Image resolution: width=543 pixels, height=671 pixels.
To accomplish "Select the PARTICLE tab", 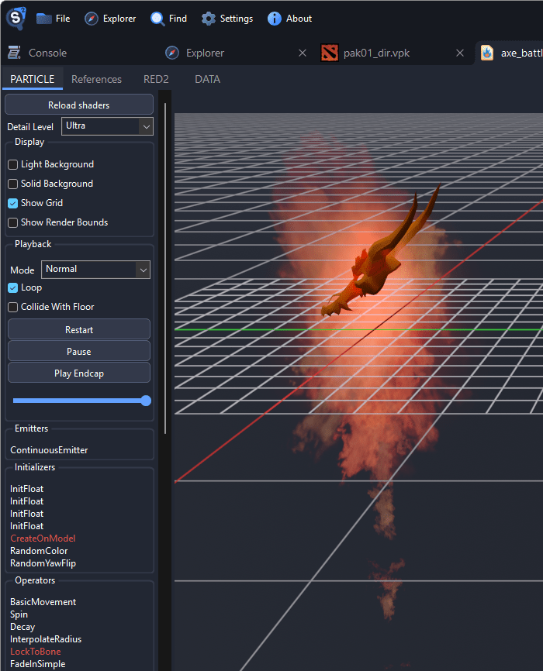I will [x=32, y=79].
